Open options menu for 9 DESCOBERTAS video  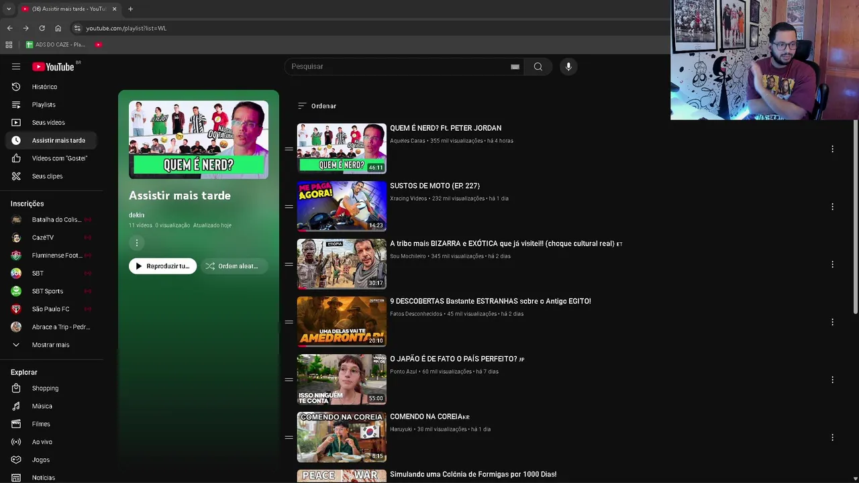[832, 322]
